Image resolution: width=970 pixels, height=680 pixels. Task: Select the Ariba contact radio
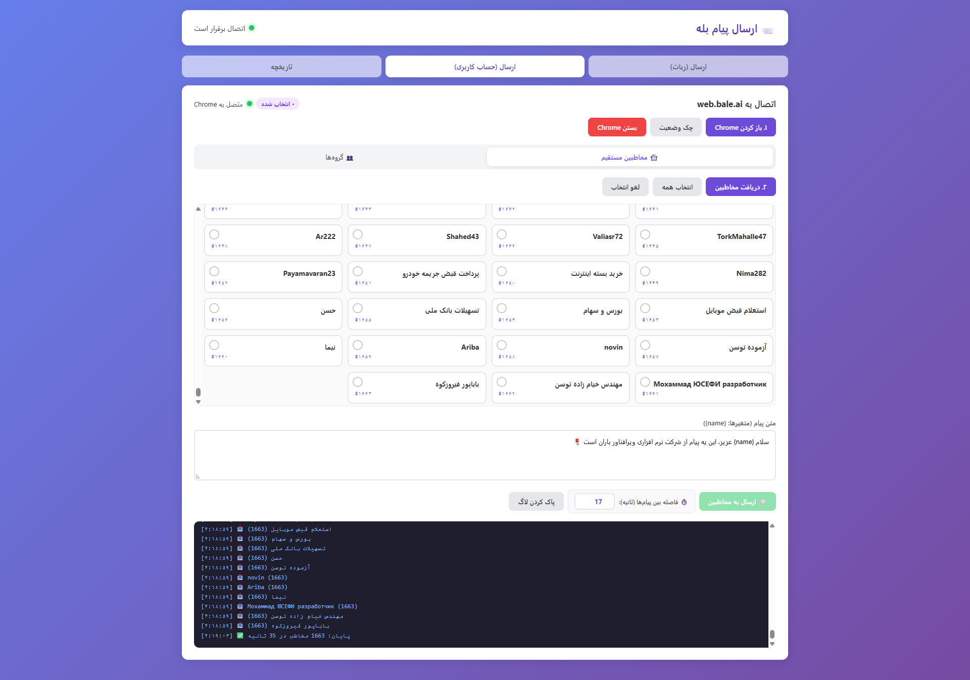[x=358, y=345]
